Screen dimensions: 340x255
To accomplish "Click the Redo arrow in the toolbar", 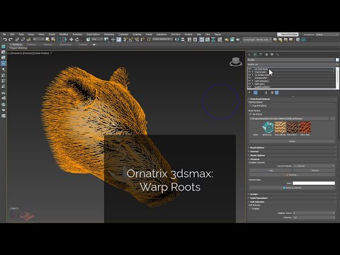I will tap(11, 40).
